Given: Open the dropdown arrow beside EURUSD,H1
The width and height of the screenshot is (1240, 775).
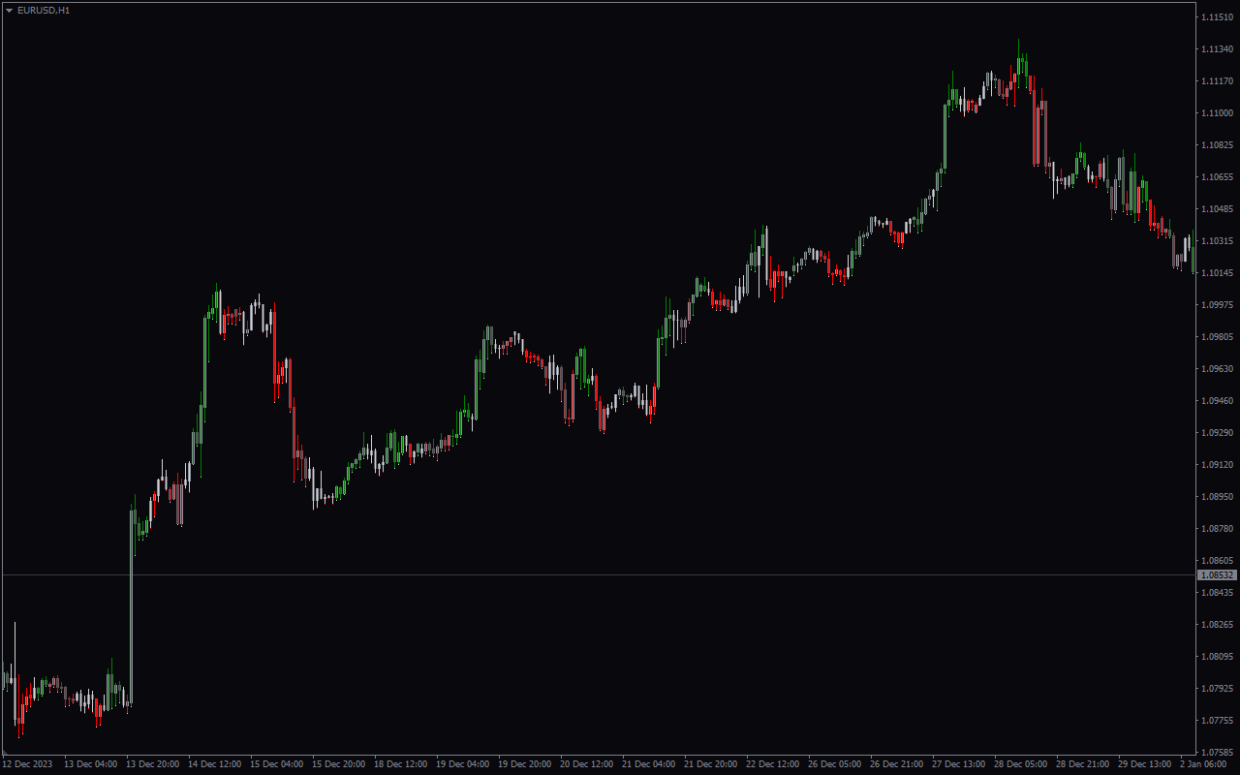Looking at the screenshot, I should click(x=9, y=10).
